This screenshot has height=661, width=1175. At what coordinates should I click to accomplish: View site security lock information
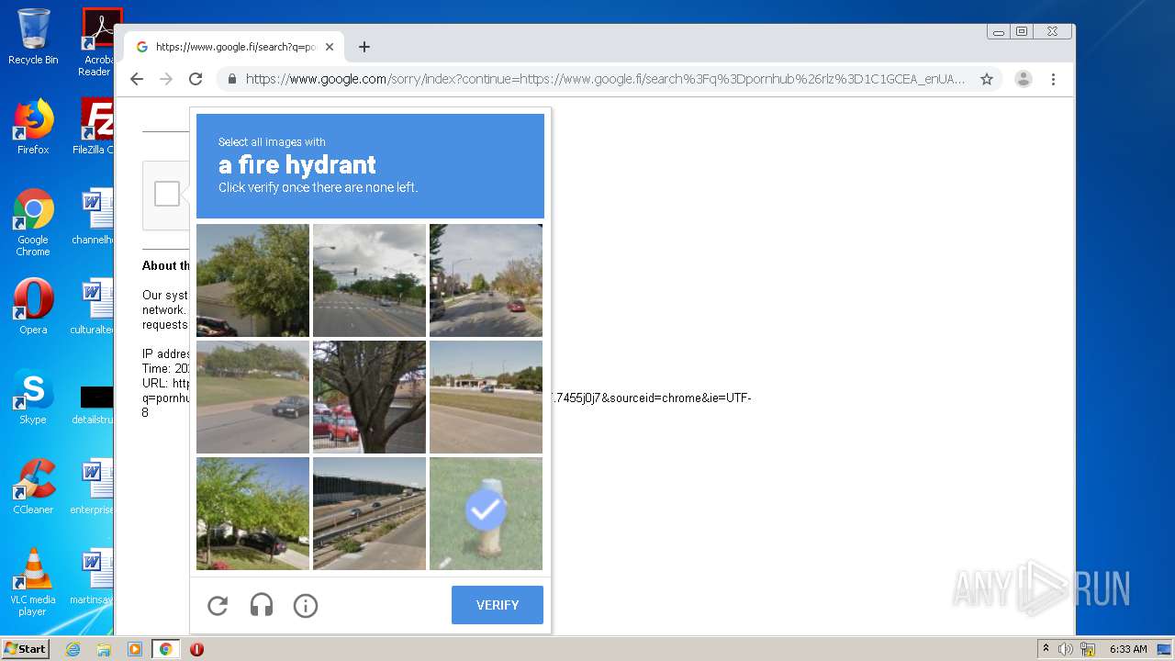232,79
